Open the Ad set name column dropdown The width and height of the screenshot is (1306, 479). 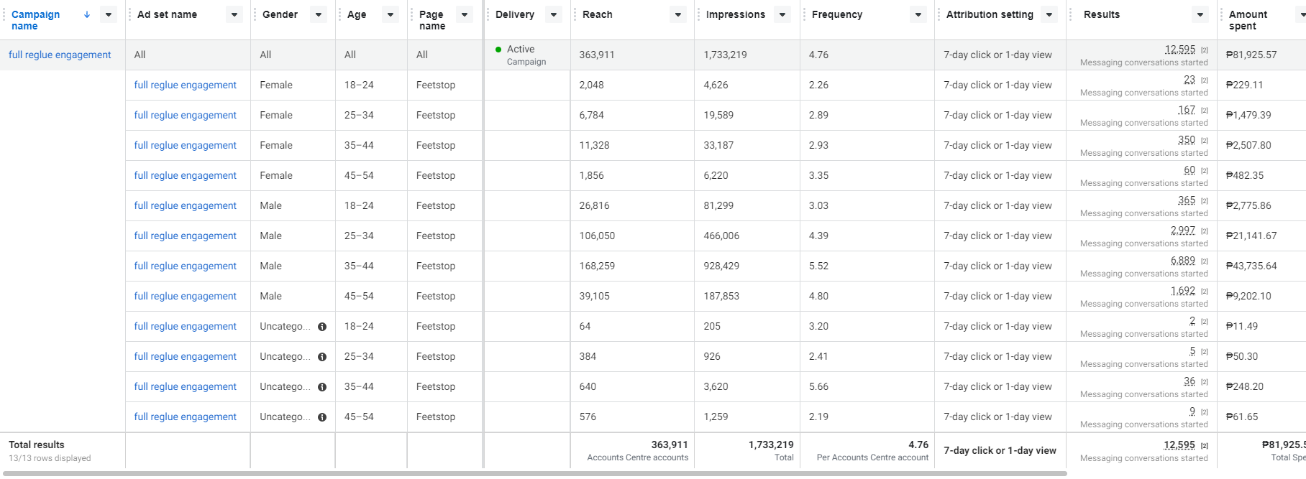(x=234, y=14)
